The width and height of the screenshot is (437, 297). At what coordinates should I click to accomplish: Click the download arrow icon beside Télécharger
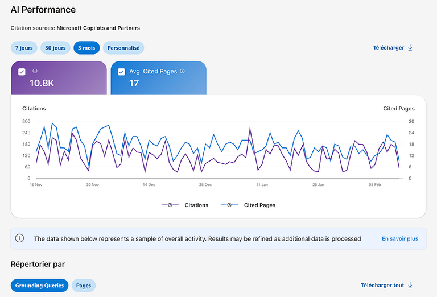410,48
